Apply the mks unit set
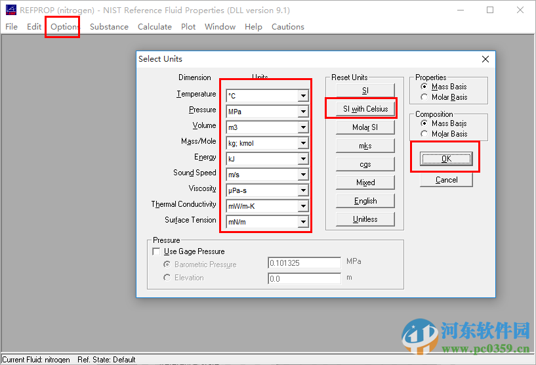This screenshot has width=536, height=365. 365,146
